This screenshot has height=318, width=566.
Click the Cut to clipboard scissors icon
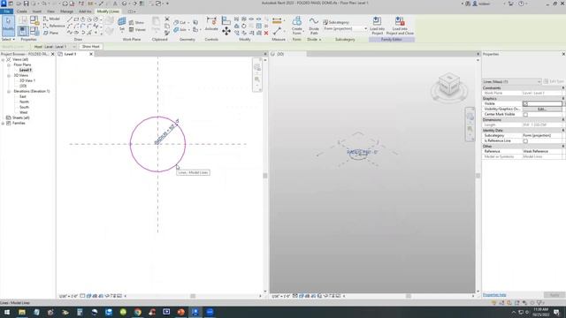[x=167, y=19]
